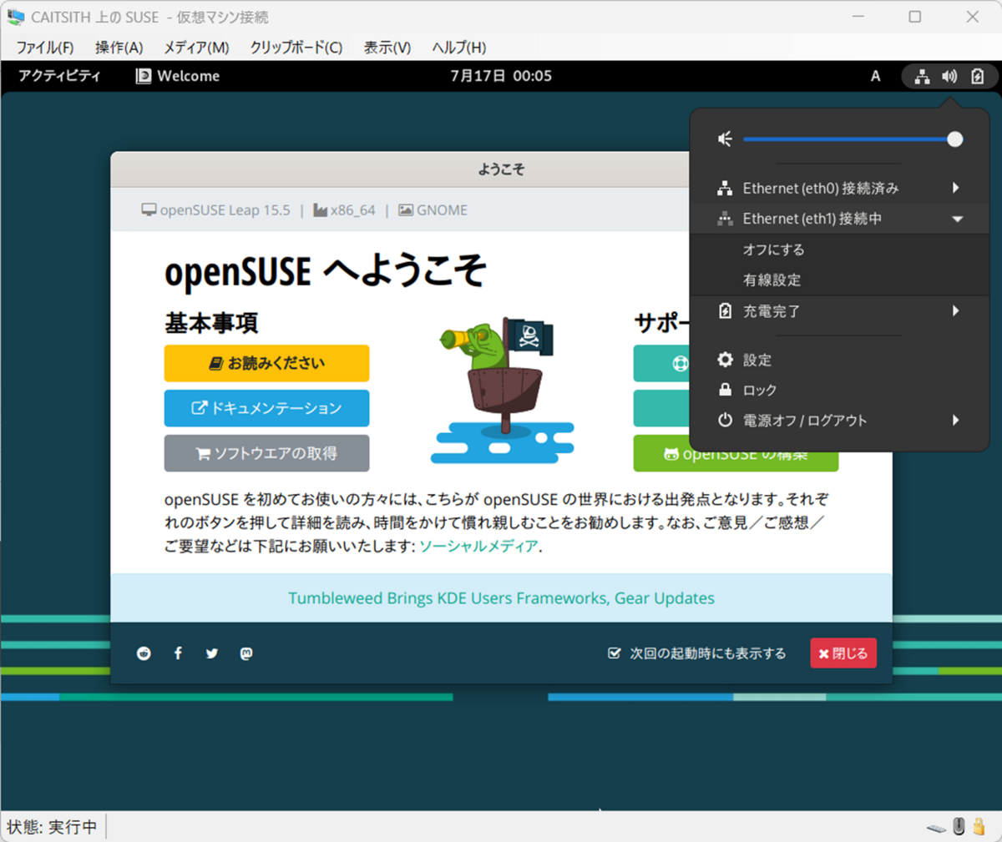Choose ロック in the system menu

[839, 390]
